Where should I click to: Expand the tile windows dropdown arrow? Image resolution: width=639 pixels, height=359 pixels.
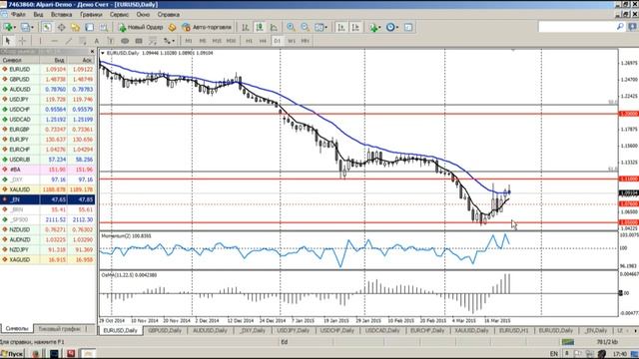tap(326, 27)
